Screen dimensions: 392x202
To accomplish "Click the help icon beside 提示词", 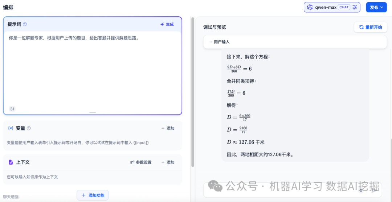I will click(25, 24).
